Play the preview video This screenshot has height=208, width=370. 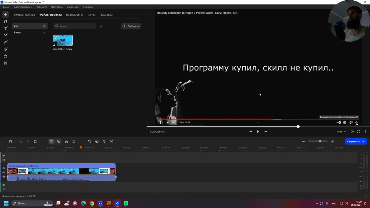(258, 131)
